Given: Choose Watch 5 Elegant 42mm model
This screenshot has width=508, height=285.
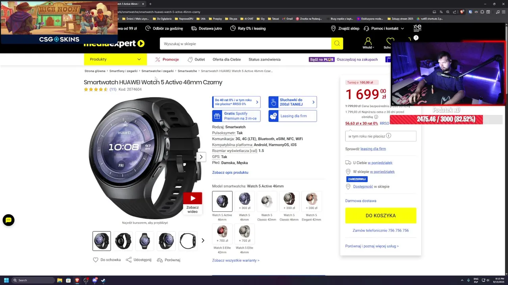Looking at the screenshot, I should (x=311, y=207).
